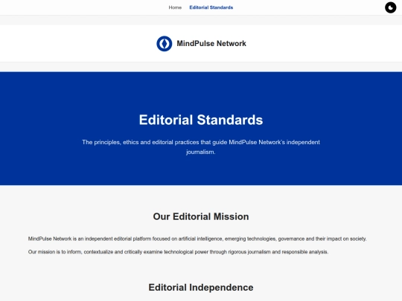402x301 pixels.
Task: Click the Editorial Independence heading
Action: click(x=201, y=288)
